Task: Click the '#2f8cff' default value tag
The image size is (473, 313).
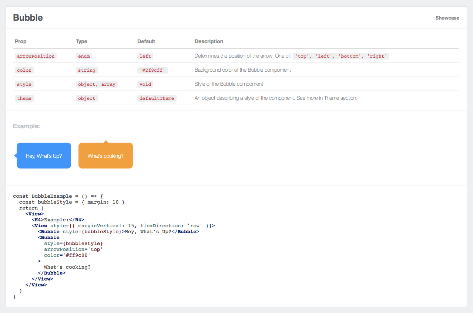Action: [x=152, y=70]
